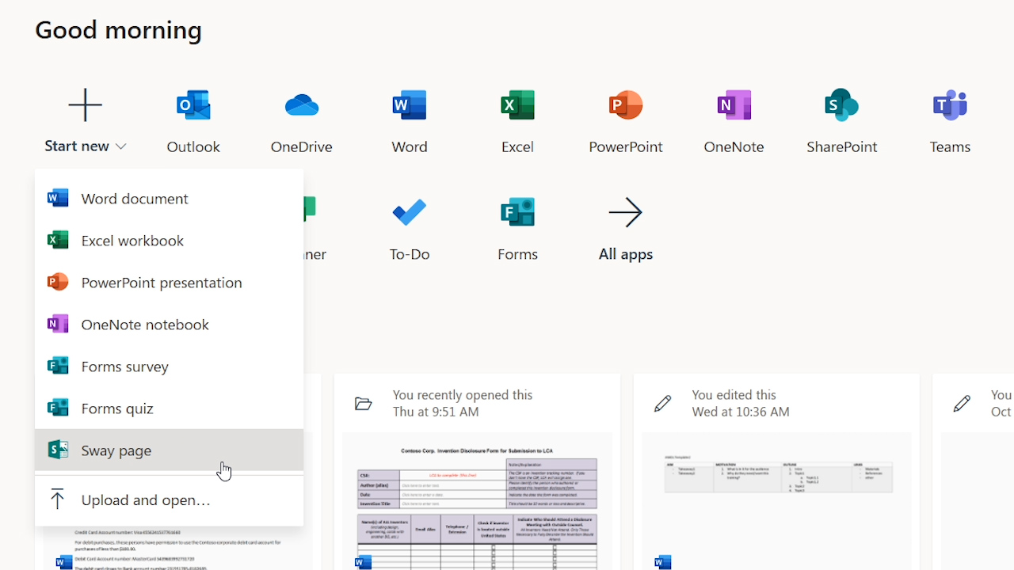Click the OneDrive label link
The image size is (1014, 570).
[301, 146]
